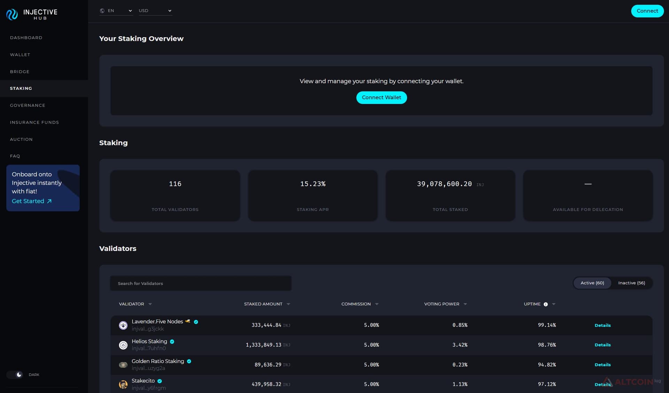669x393 pixels.
Task: Click verified badge next to Helios Staking
Action: (172, 342)
